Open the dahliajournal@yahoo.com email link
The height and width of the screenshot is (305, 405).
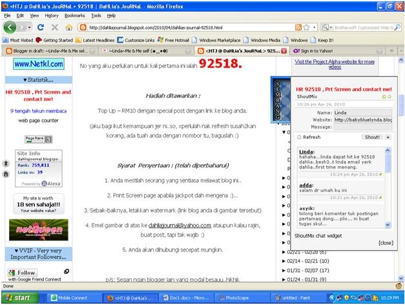180,226
